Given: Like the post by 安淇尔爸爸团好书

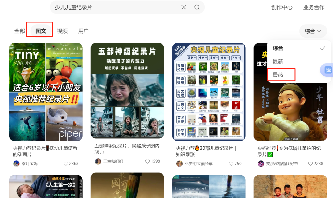Looking at the screenshot, I should [x=310, y=164].
